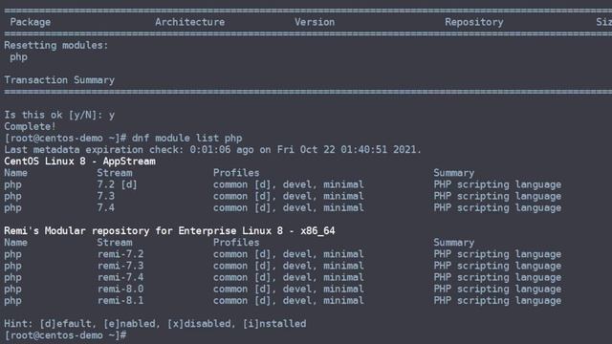Click the 'Package' column header text
Image resolution: width=612 pixels, height=344 pixels.
(x=30, y=22)
